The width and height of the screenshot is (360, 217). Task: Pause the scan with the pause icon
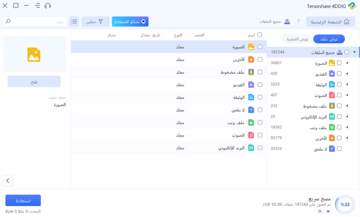pos(320,211)
